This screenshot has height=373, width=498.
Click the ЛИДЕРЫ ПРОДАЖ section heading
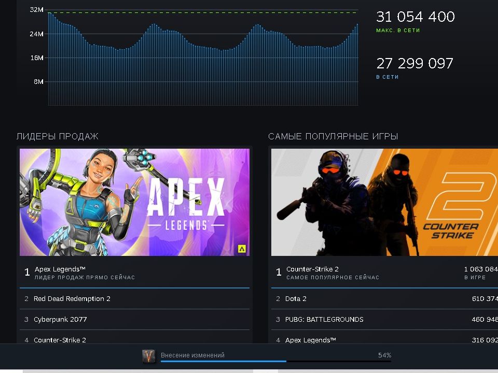57,137
